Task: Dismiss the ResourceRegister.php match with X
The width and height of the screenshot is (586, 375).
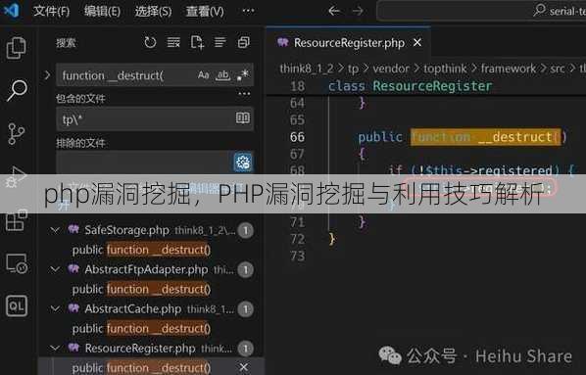Action: [244, 367]
